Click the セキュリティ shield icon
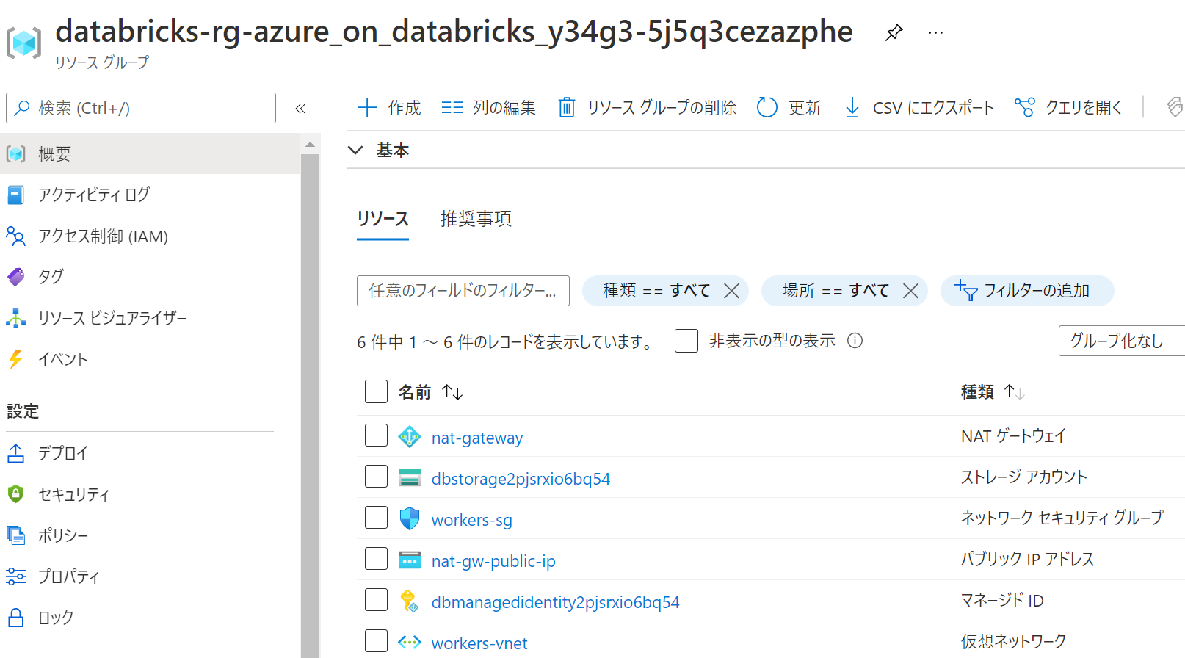Image resolution: width=1185 pixels, height=658 pixels. pyautogui.click(x=15, y=494)
